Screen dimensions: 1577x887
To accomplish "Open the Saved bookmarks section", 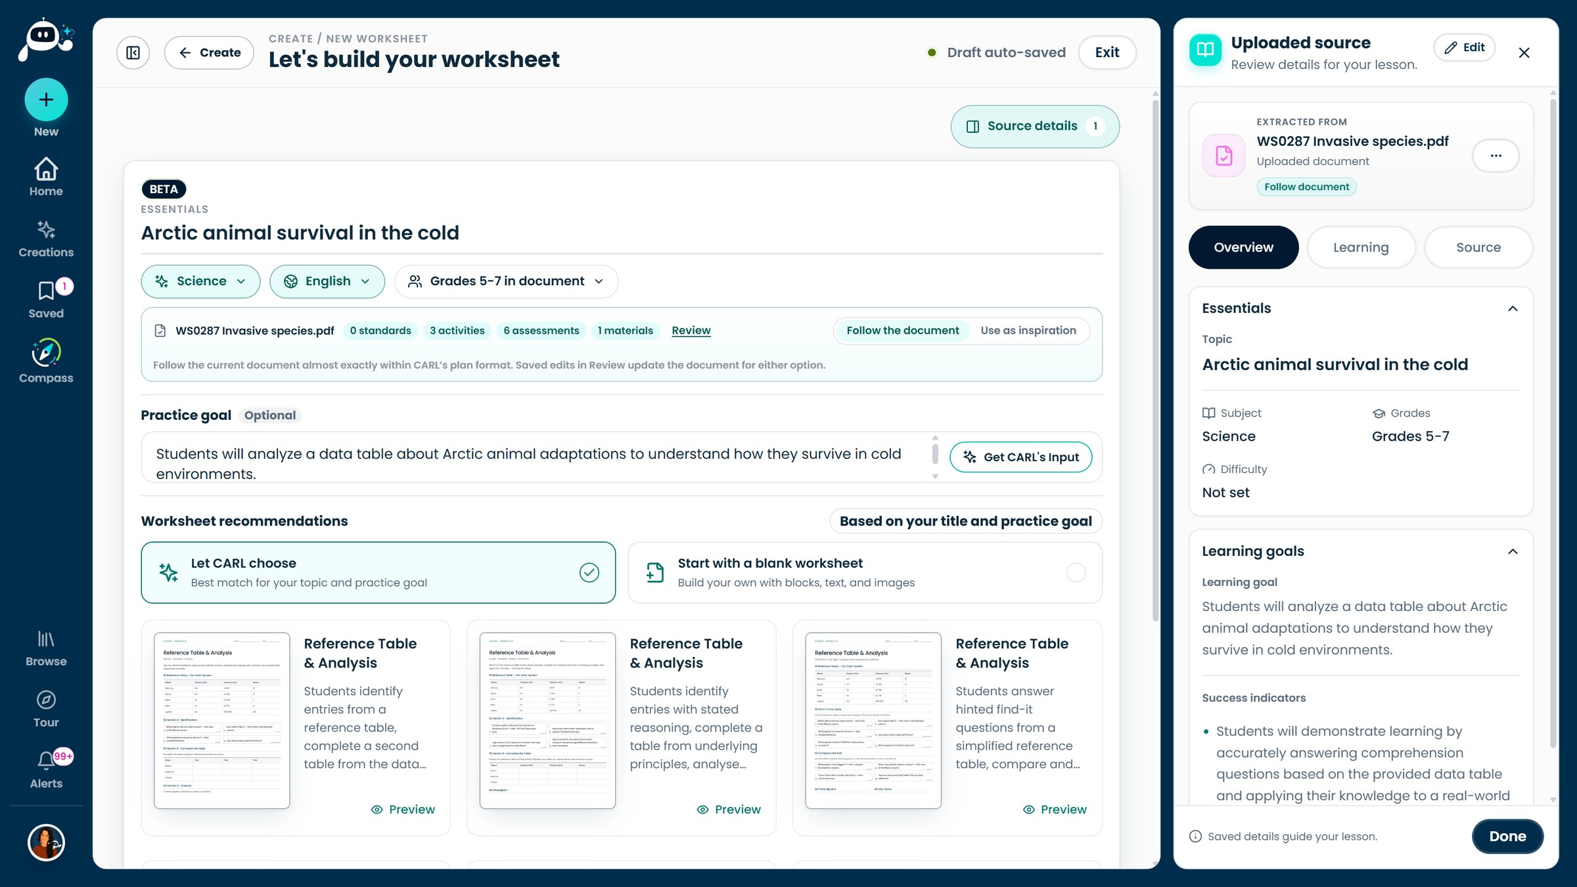I will [46, 300].
